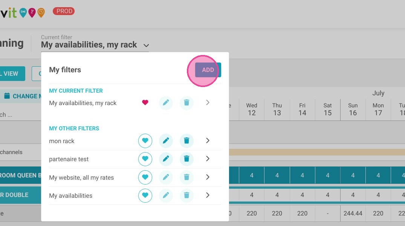Click the channels row label
Screen dimensions: 405x226
pyautogui.click(x=11, y=152)
